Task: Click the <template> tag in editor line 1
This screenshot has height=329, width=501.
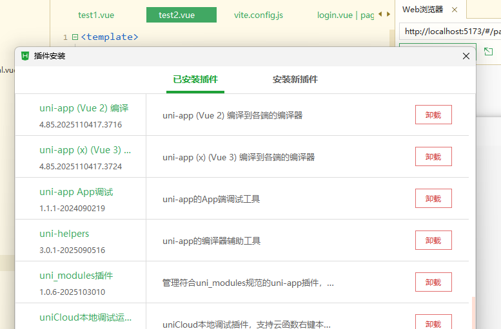Action: (110, 37)
